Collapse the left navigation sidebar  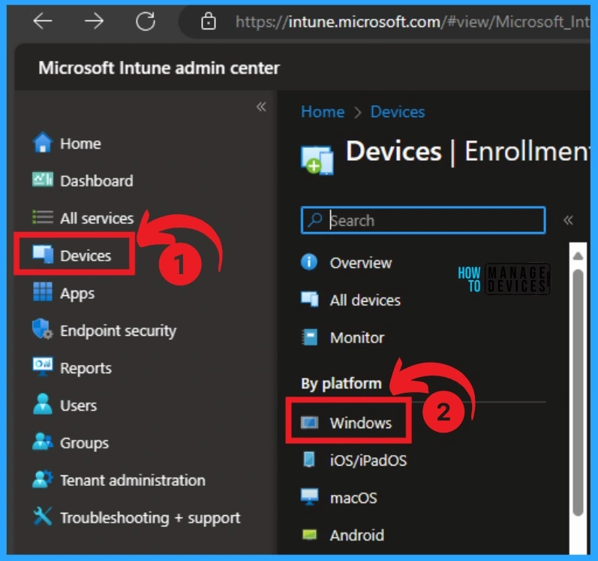[x=261, y=107]
